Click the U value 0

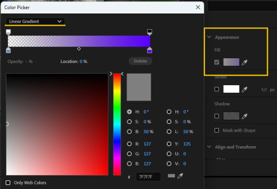pos(185,154)
